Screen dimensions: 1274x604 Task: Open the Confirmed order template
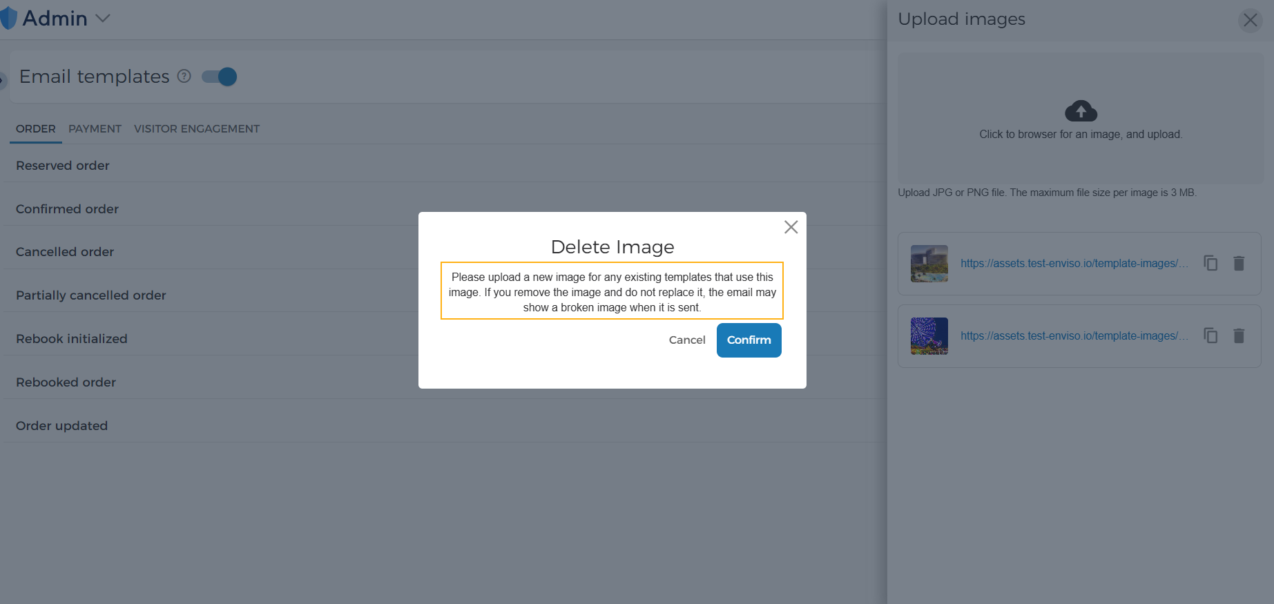click(x=445, y=209)
